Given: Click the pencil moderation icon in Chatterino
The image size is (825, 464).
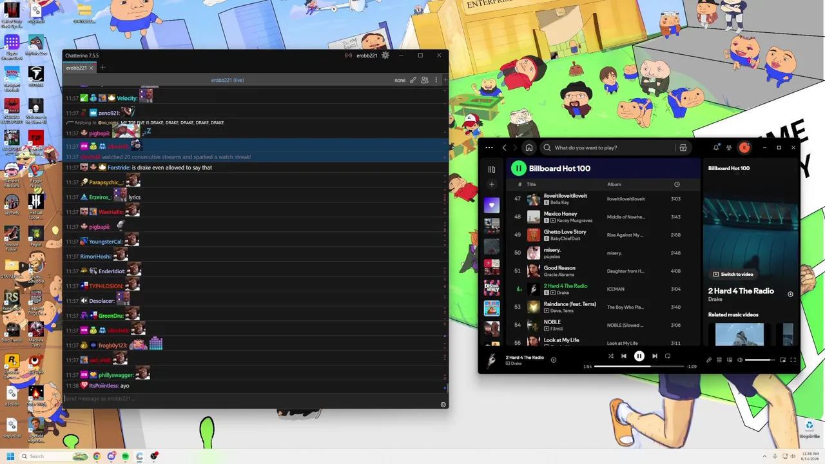Looking at the screenshot, I should click(x=413, y=80).
